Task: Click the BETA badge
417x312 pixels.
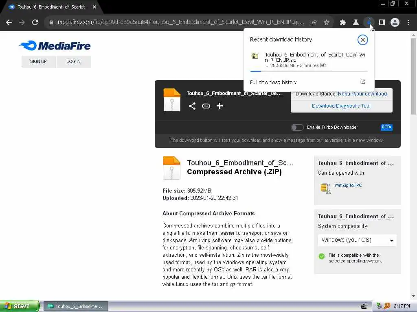Action: 386,127
